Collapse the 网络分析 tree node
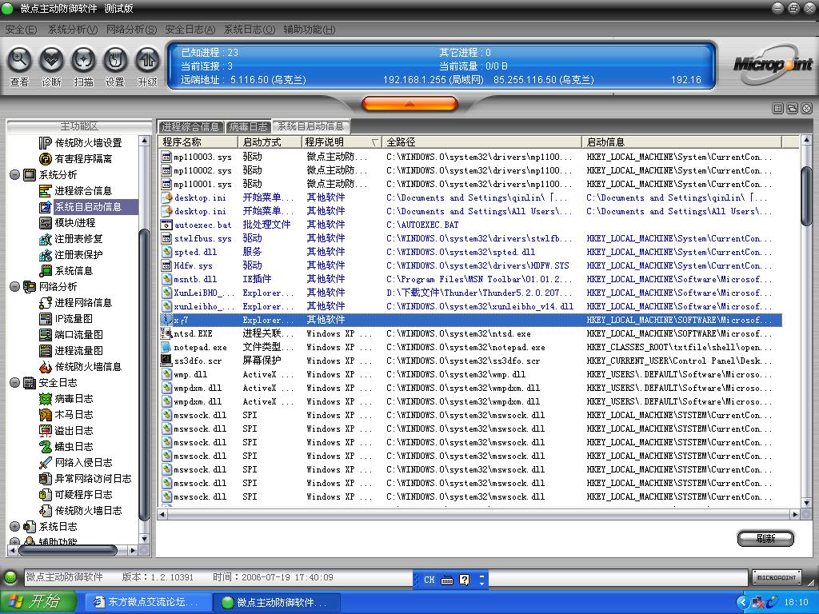 coord(14,287)
